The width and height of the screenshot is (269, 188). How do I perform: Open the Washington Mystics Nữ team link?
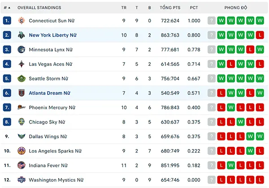point(56,180)
